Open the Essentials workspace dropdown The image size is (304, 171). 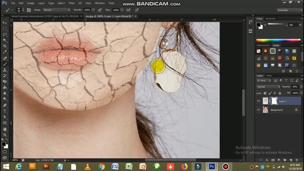[x=289, y=10]
